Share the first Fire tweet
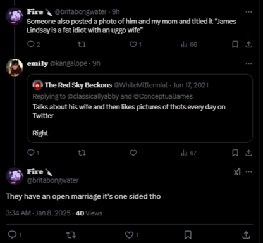 [248, 44]
